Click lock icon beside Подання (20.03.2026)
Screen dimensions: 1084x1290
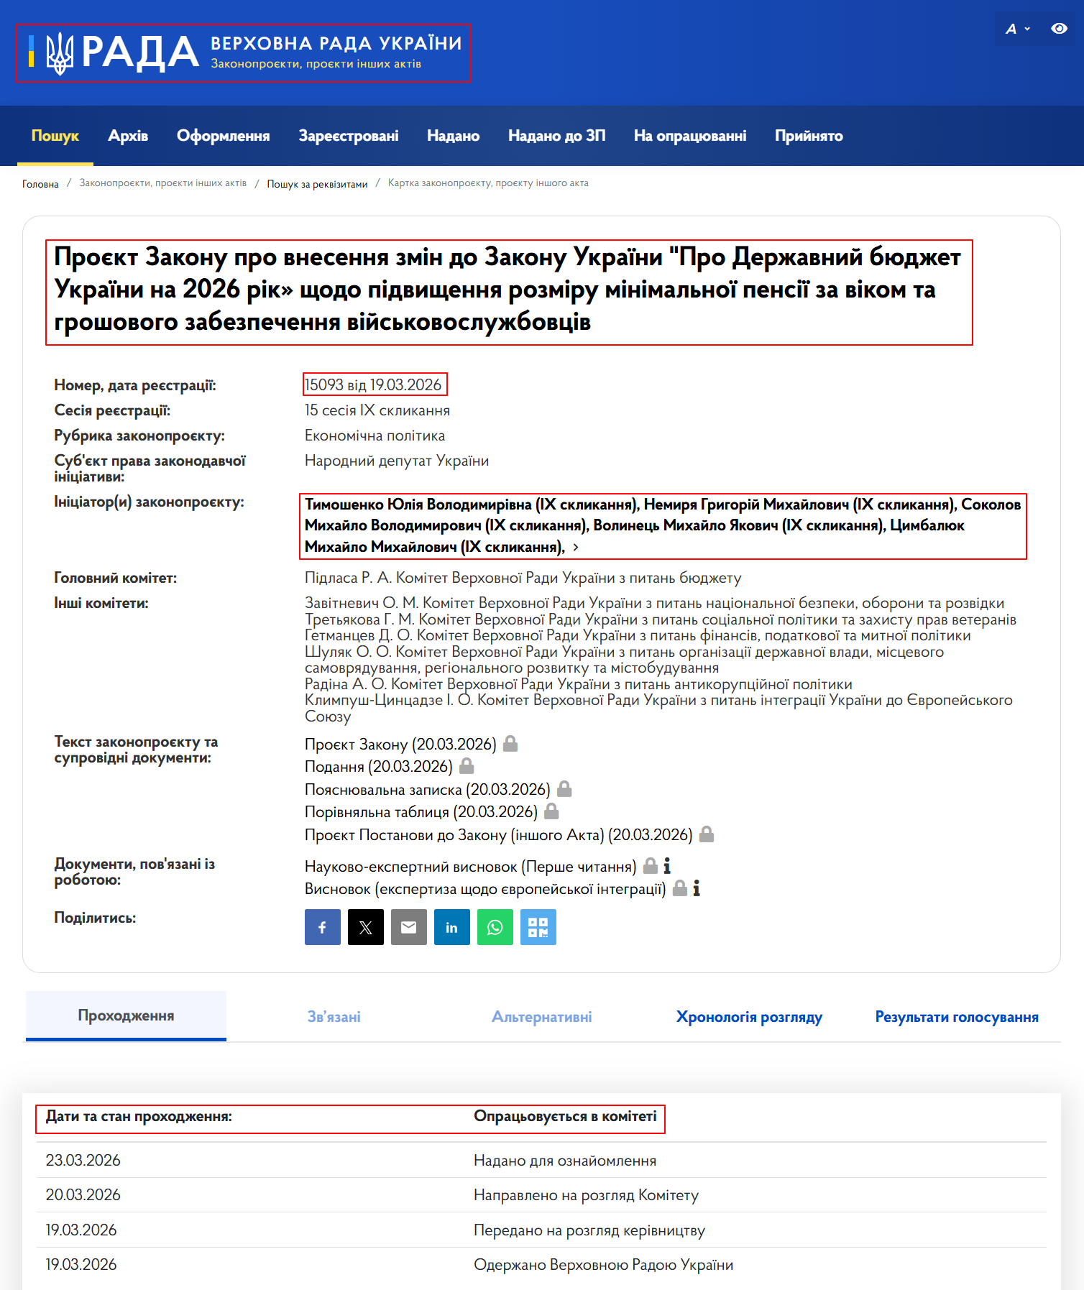click(x=467, y=765)
